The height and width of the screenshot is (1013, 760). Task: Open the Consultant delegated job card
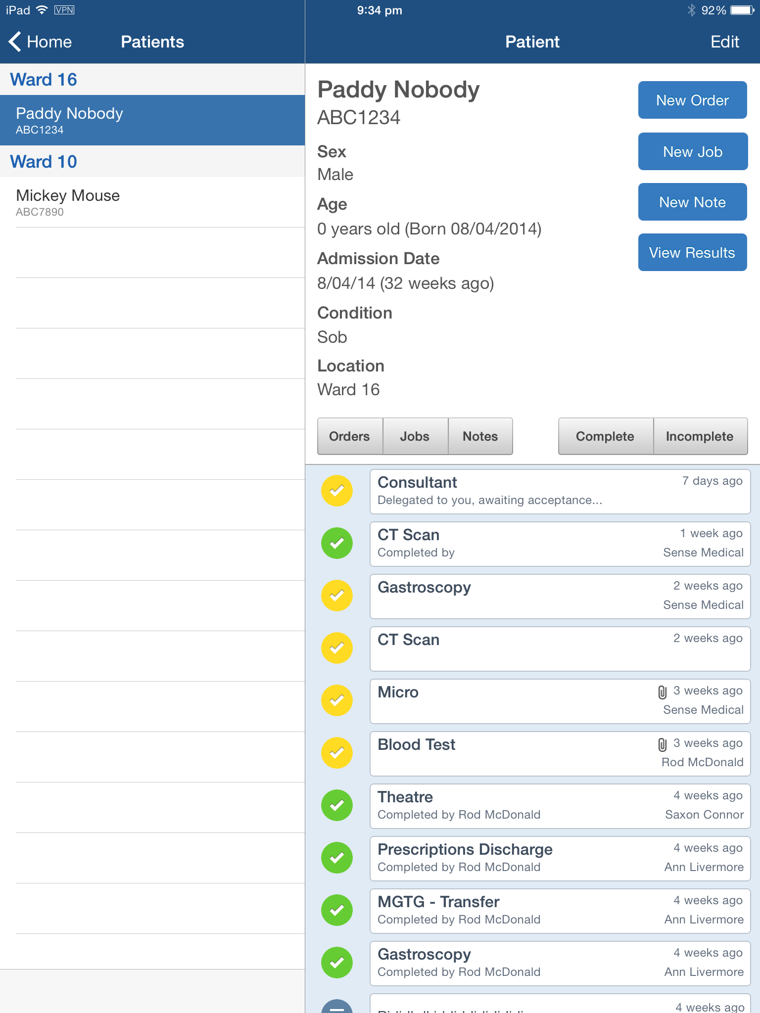point(560,492)
